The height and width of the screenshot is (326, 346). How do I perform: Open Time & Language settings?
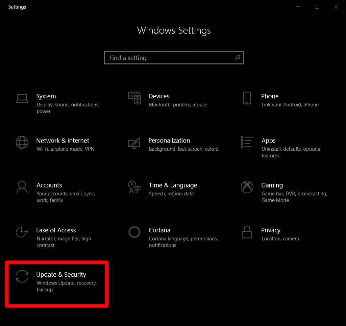coord(173,185)
